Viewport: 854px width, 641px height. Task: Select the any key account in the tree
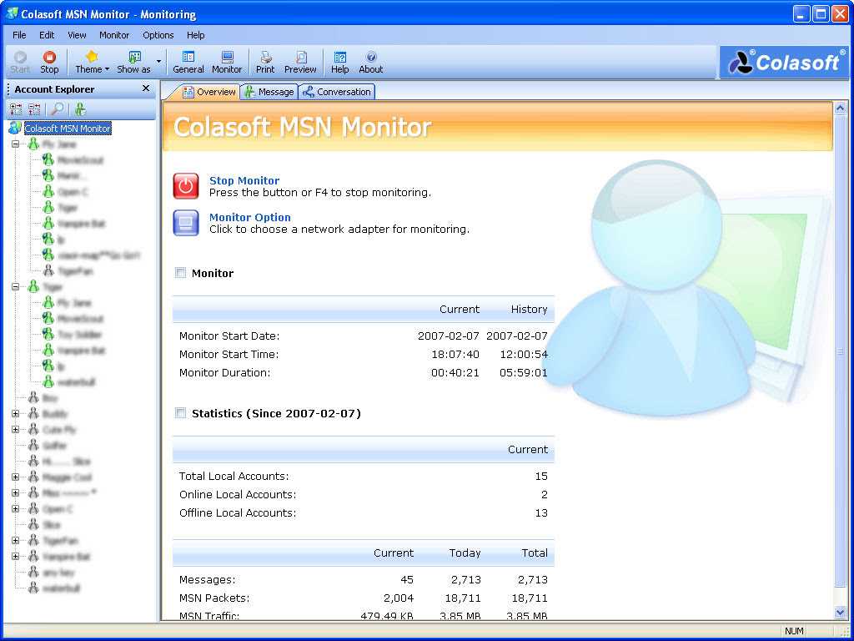point(58,573)
